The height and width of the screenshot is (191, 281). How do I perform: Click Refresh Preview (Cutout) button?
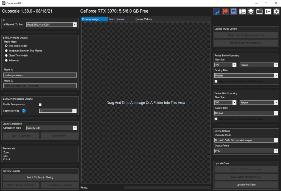point(59,185)
